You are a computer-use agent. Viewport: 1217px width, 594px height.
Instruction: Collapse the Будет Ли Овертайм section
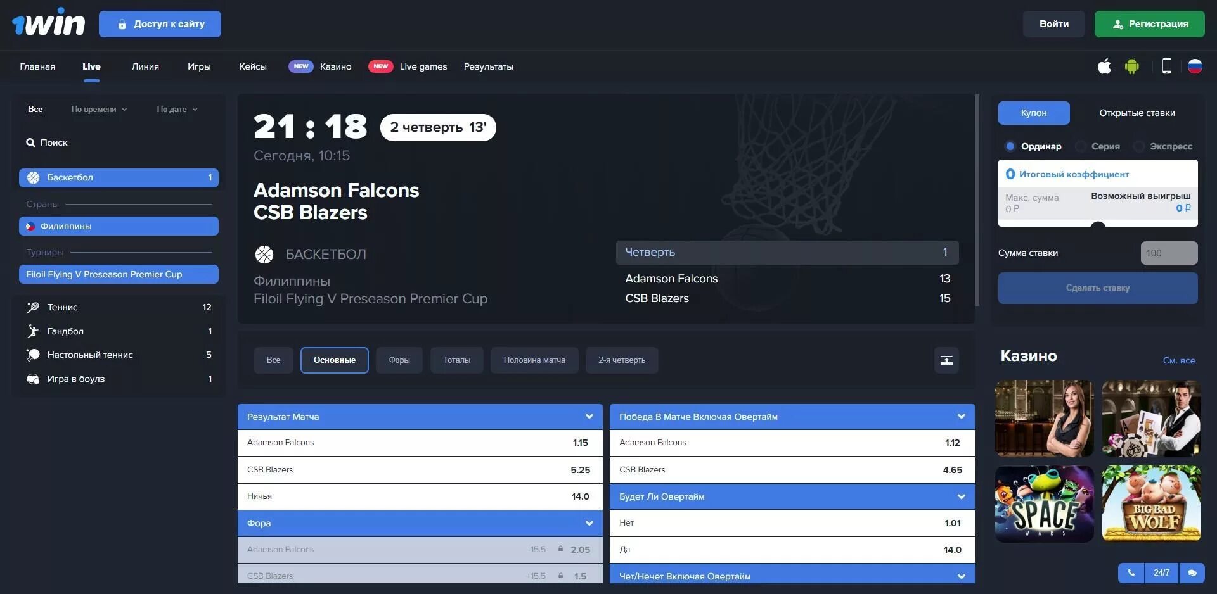click(x=962, y=496)
